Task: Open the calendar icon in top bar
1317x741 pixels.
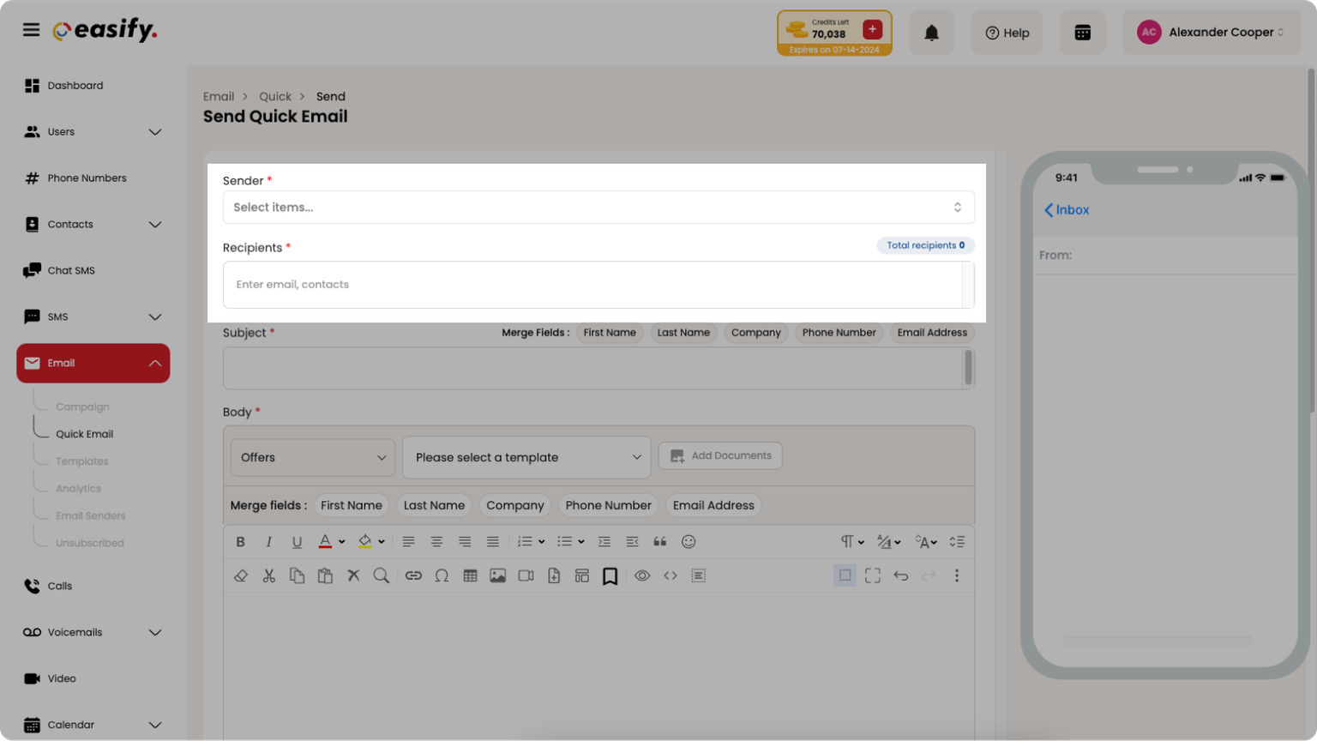Action: click(x=1083, y=33)
